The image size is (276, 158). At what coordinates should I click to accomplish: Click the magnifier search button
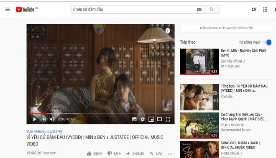(212, 9)
